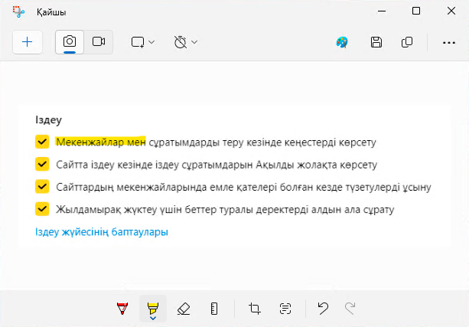Switch to video recording mode

pos(98,42)
